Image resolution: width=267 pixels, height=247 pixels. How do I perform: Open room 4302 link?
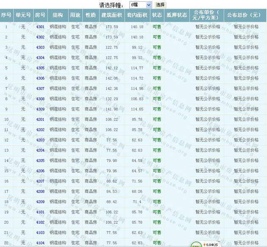tap(40, 37)
